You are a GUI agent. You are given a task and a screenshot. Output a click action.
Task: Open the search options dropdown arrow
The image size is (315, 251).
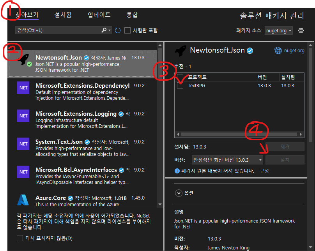click(110, 30)
